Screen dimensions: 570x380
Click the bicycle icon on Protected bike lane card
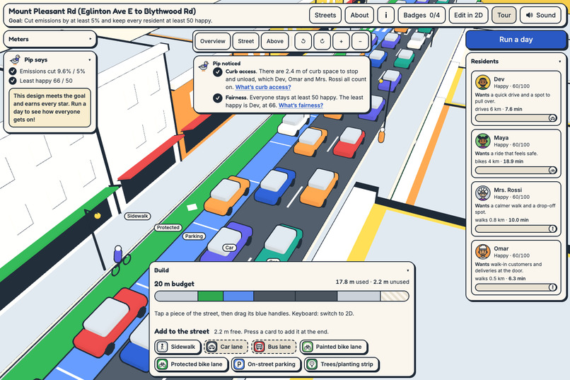click(x=162, y=364)
